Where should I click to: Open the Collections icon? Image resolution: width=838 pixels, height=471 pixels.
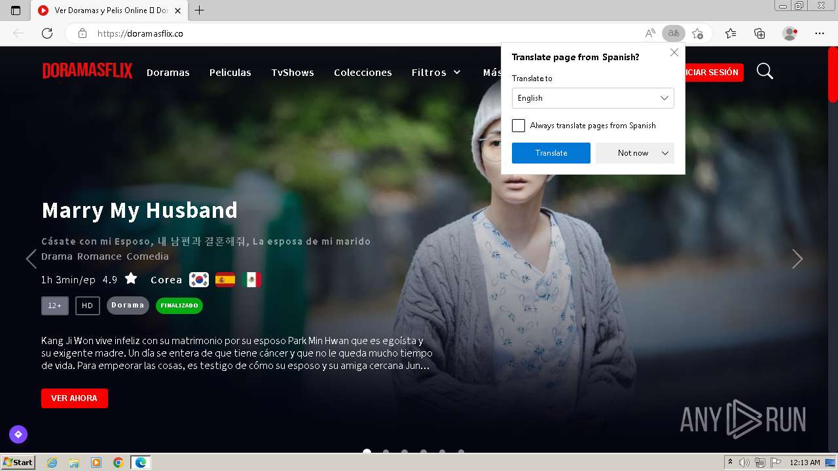click(759, 33)
